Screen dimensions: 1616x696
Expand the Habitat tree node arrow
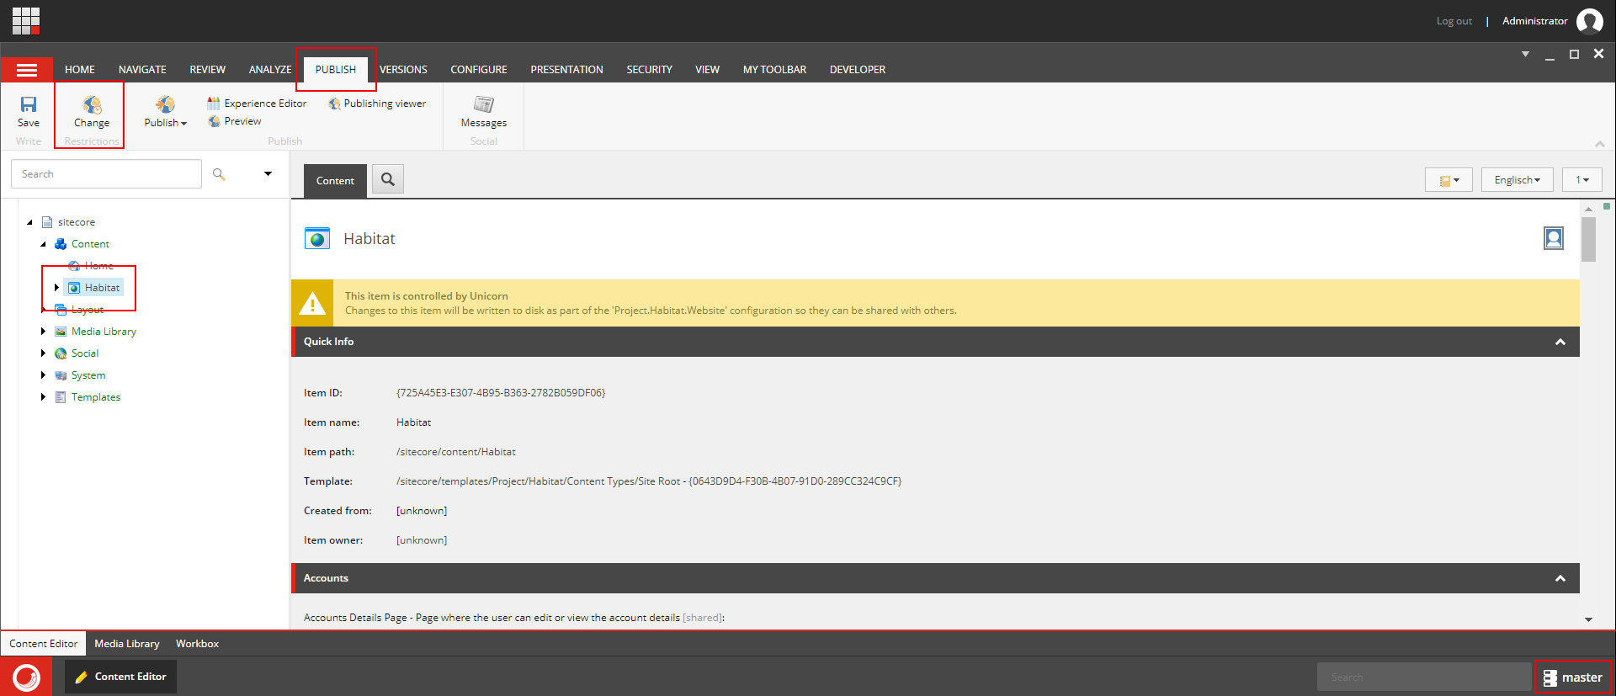56,288
